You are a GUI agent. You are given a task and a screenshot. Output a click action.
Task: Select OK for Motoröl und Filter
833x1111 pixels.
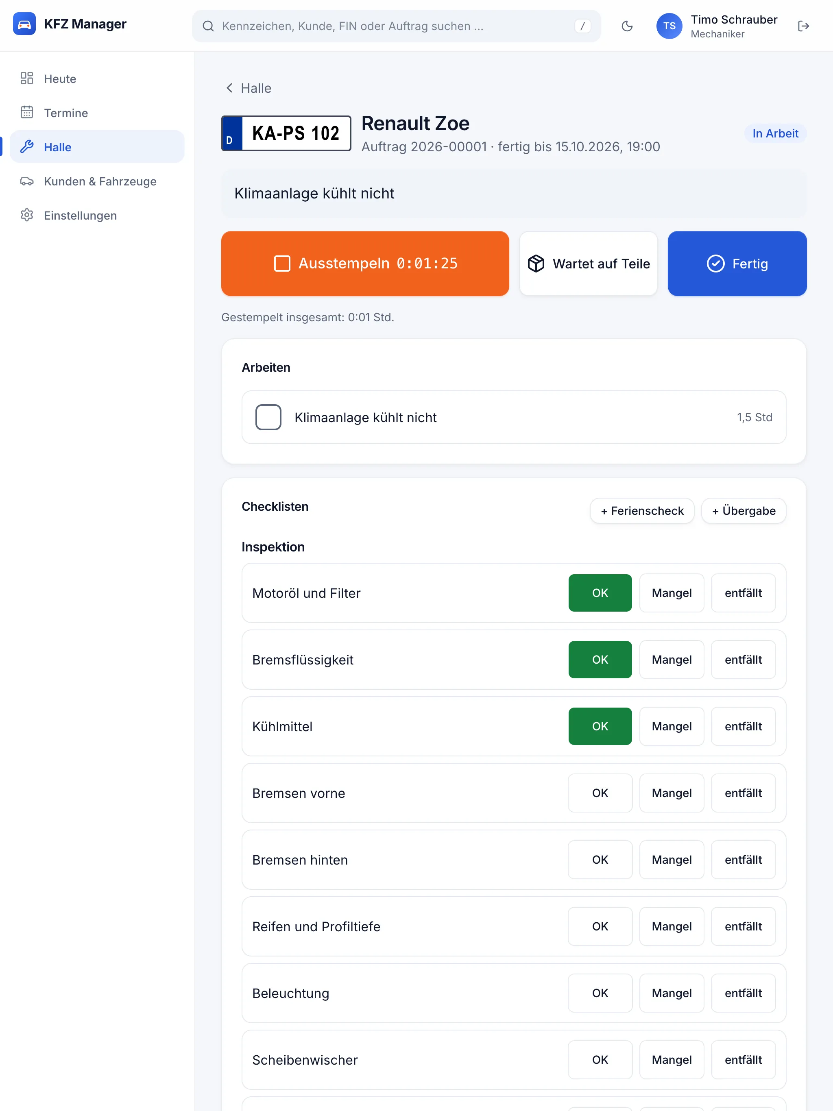click(600, 593)
